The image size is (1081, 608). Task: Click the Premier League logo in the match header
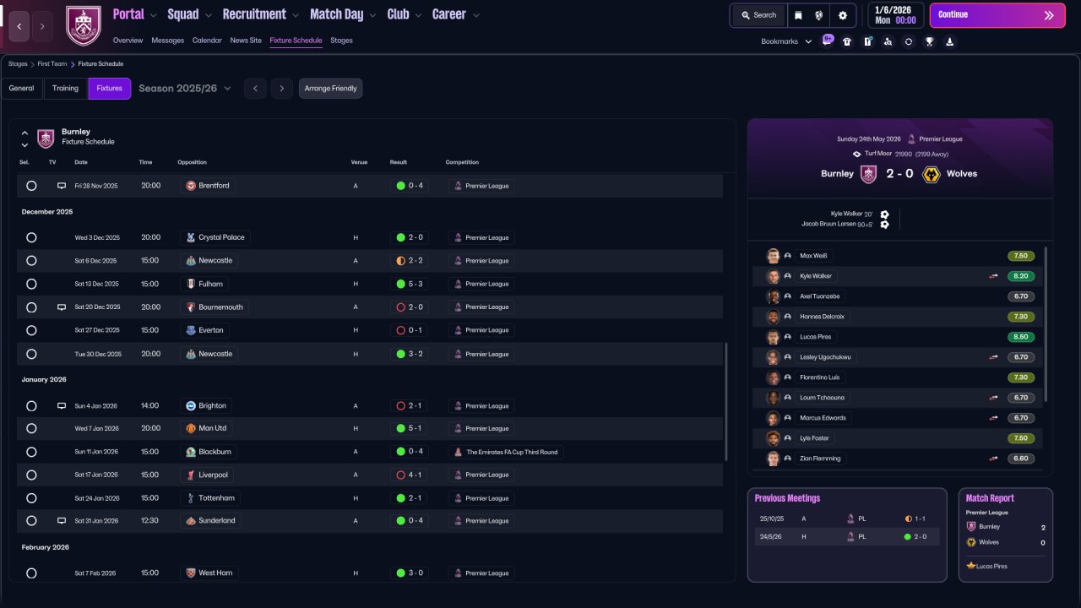pos(911,139)
